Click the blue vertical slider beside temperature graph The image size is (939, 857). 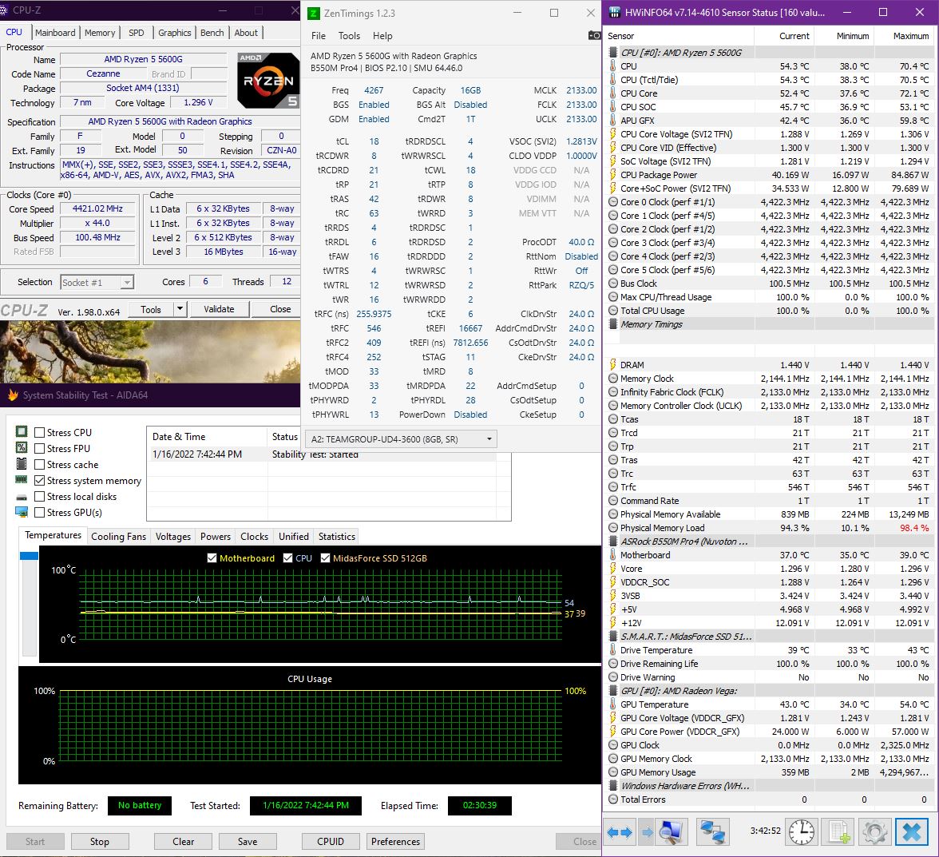click(x=29, y=556)
